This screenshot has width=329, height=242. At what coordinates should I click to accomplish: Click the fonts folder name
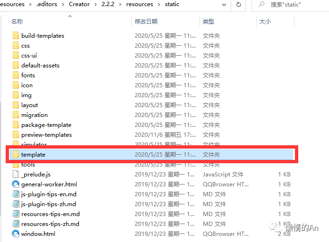click(28, 75)
